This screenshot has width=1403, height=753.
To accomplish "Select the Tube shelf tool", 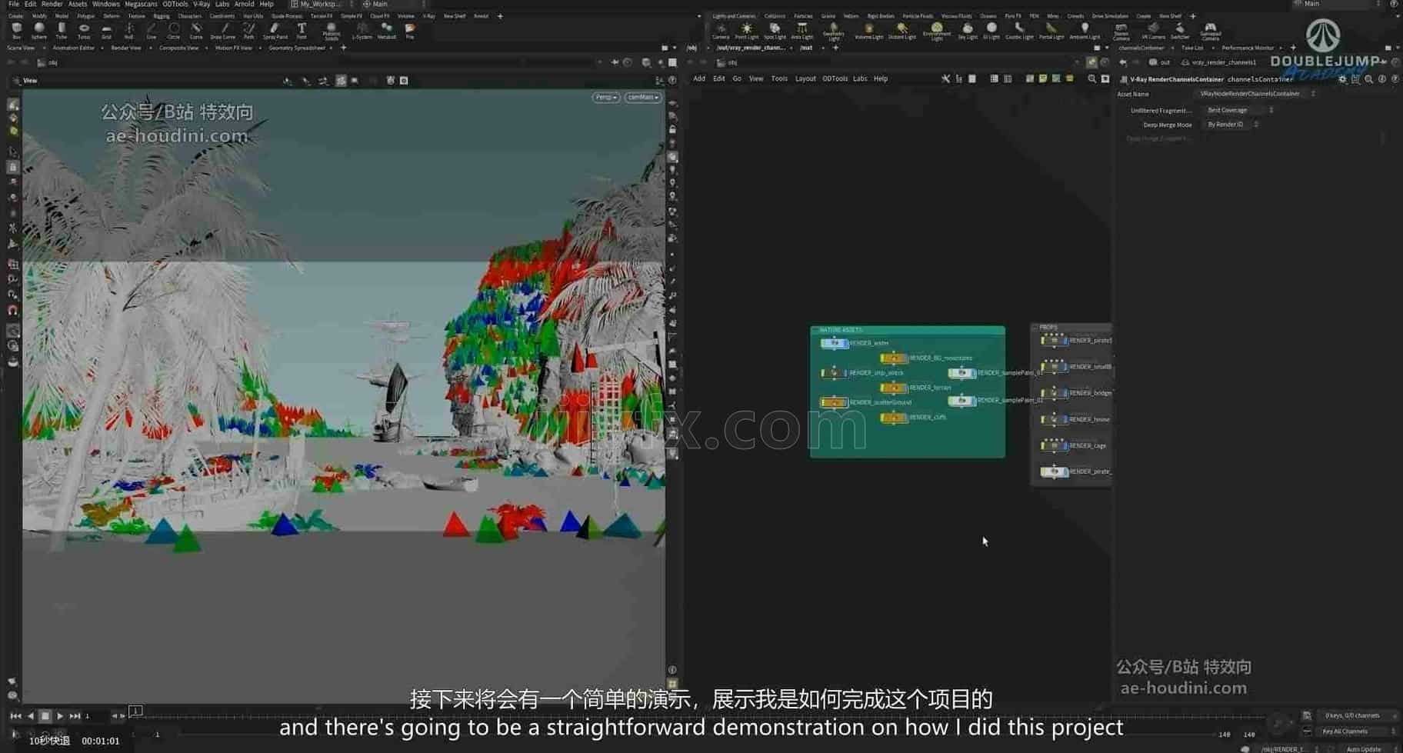I will (62, 30).
